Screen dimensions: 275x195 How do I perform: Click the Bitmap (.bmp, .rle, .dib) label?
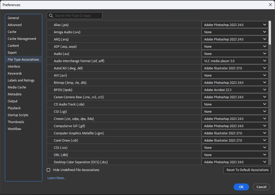[x=70, y=83]
